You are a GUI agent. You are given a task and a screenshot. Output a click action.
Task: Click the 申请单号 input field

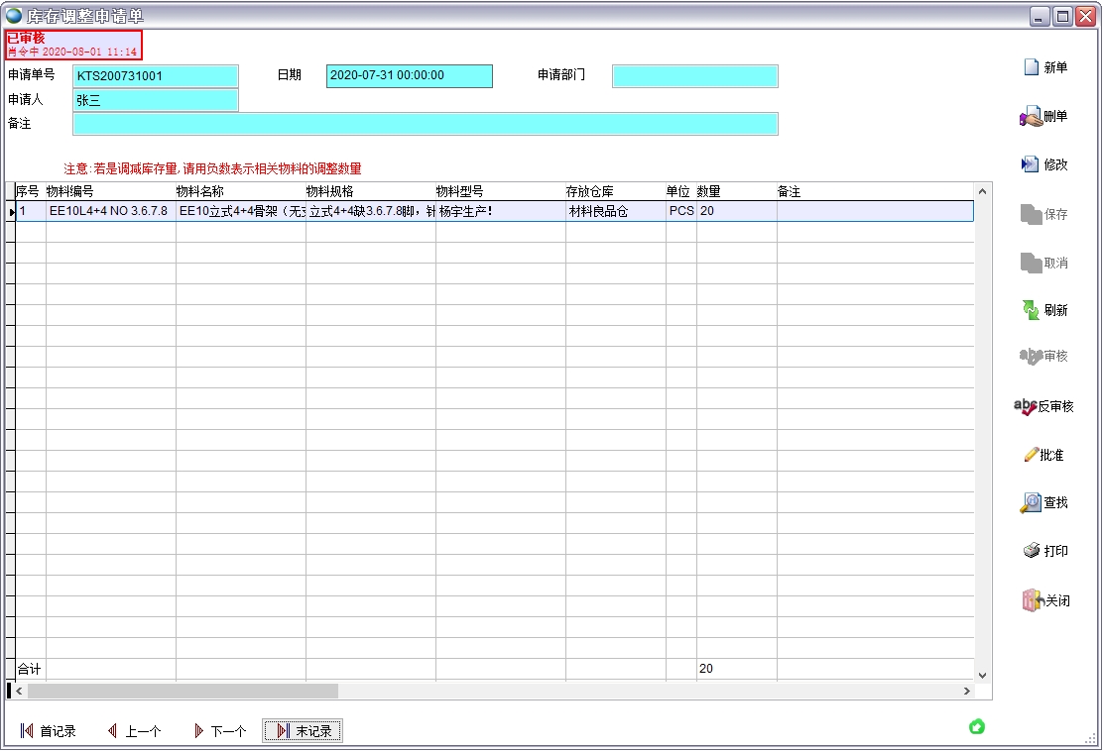156,76
